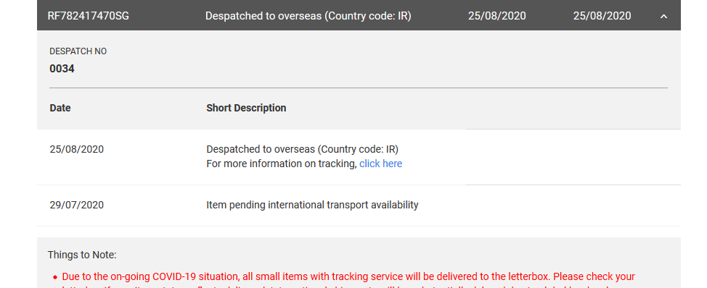This screenshot has height=288, width=707.
Task: Click the row text 'Despatched to overseas (Country code: IR)'
Action: [x=302, y=149]
